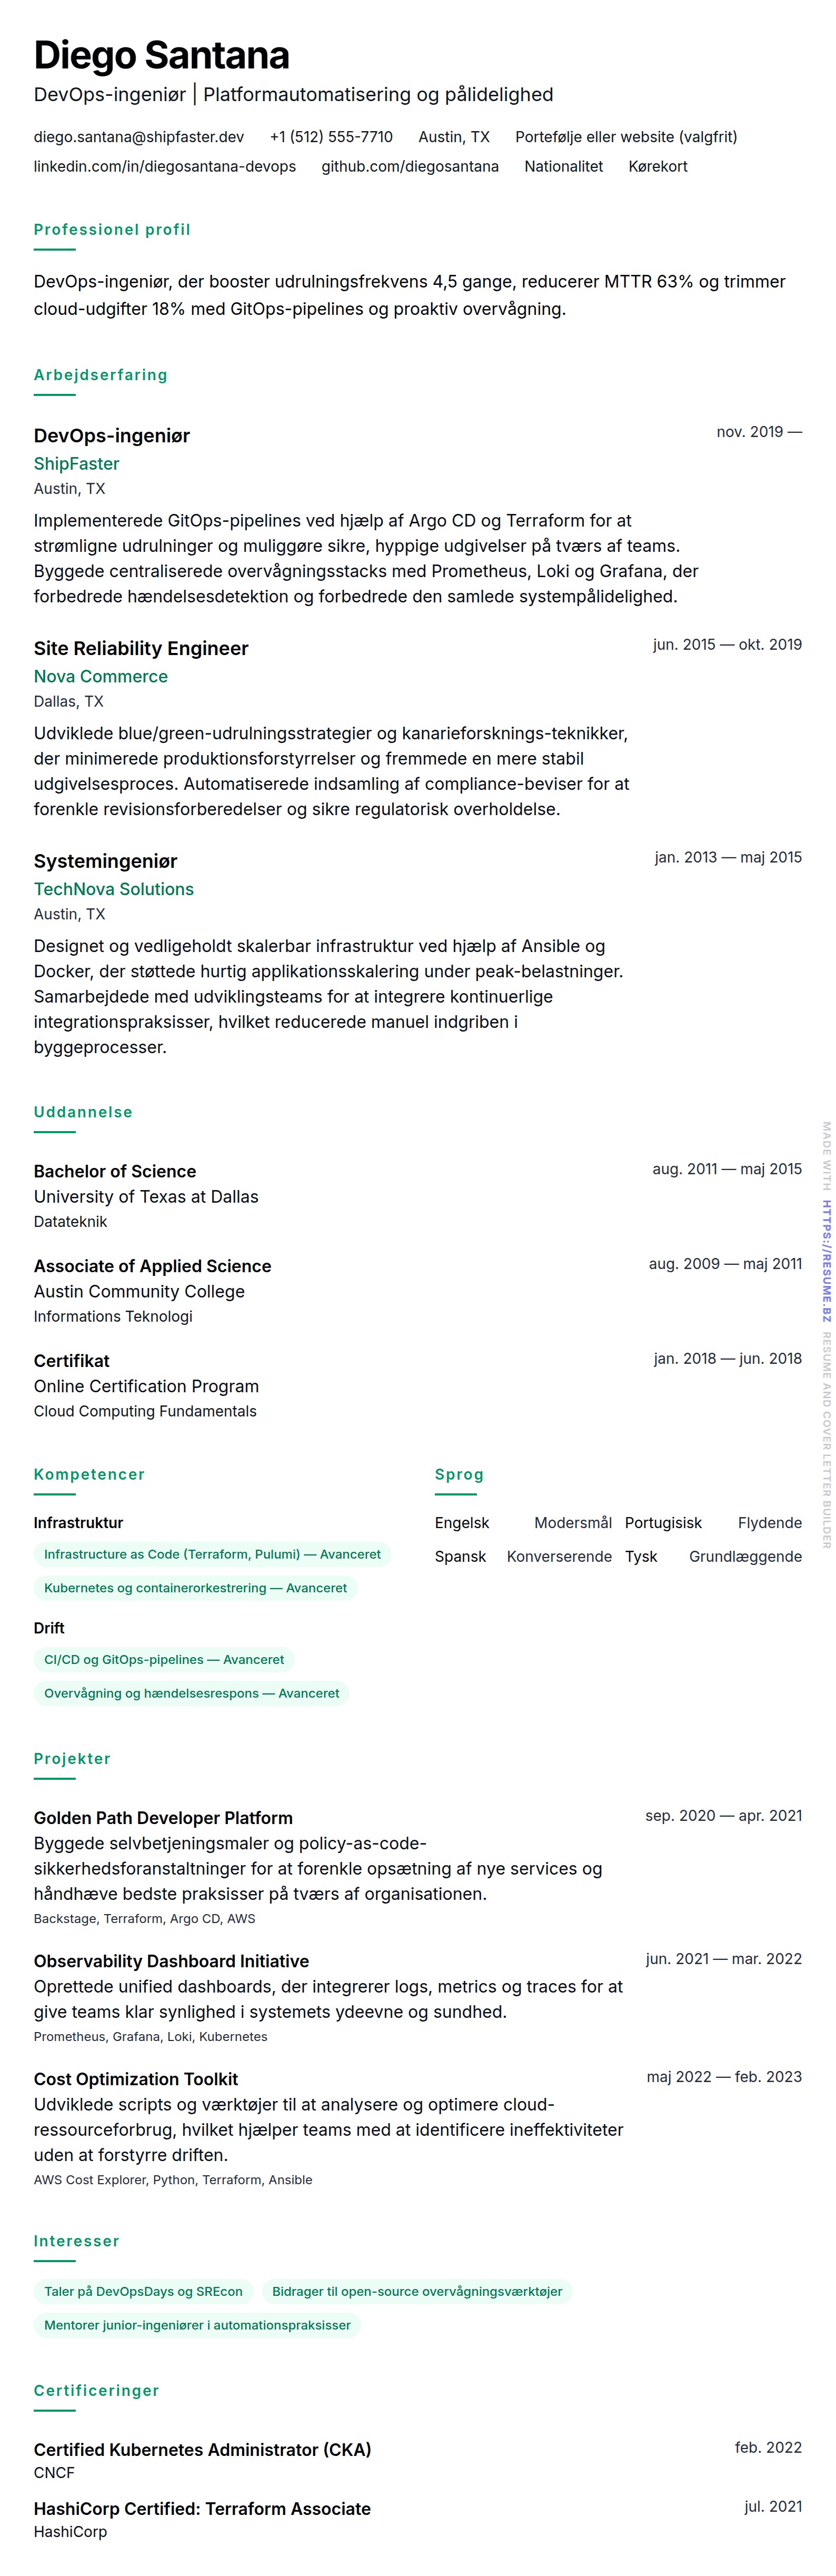Click the Professionel profil section heading
Image resolution: width=836 pixels, height=2576 pixels.
tap(112, 230)
